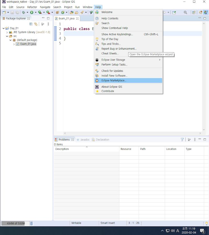Toggle Link with Editor in Package Explorer
Viewport: 209px width, 235px height.
36,24
